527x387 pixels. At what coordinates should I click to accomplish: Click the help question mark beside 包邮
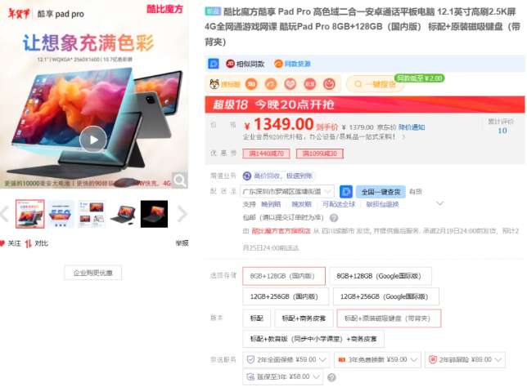click(334, 218)
